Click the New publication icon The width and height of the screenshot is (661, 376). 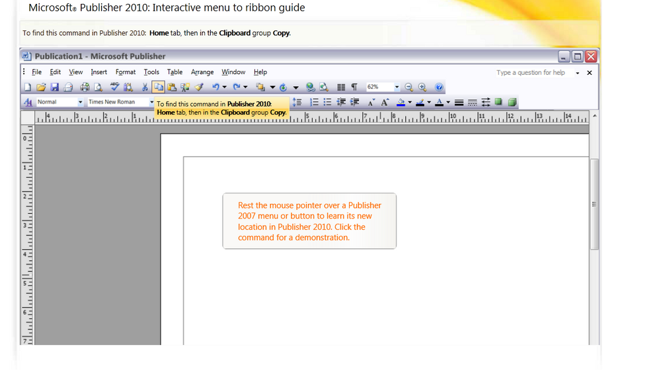pyautogui.click(x=28, y=87)
